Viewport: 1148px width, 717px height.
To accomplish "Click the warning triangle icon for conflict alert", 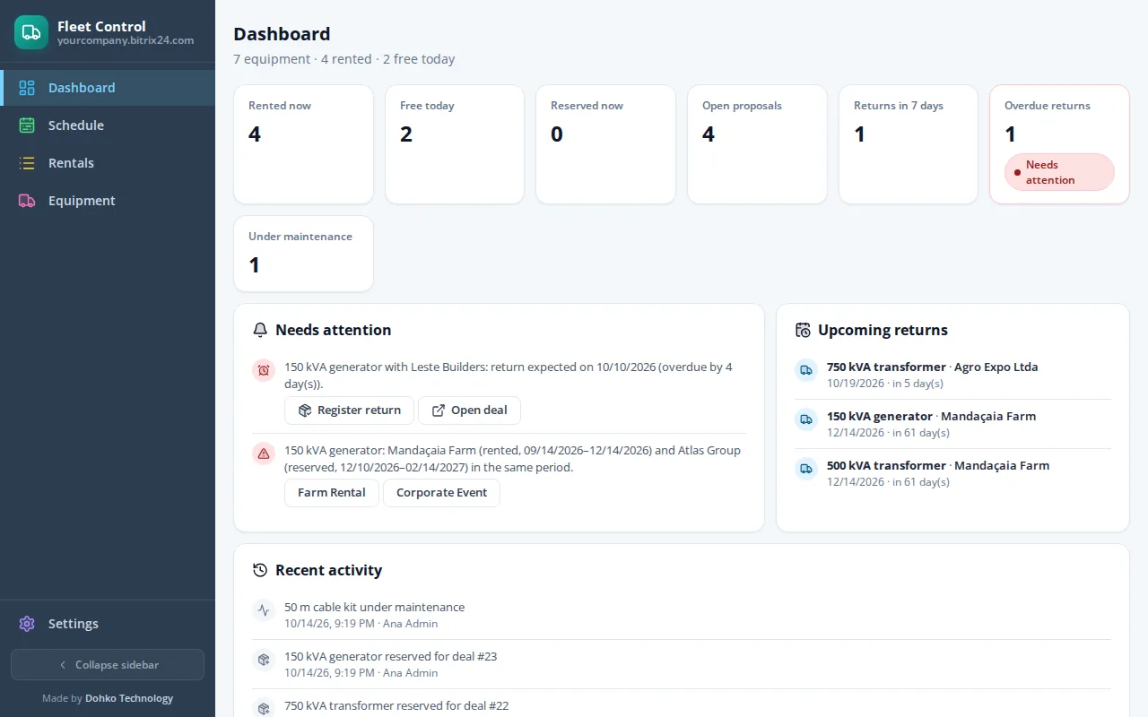I will pos(264,454).
